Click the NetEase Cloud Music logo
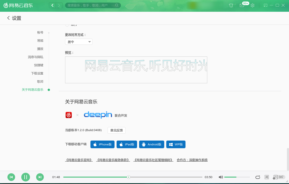The width and height of the screenshot is (289, 184). point(18,5)
